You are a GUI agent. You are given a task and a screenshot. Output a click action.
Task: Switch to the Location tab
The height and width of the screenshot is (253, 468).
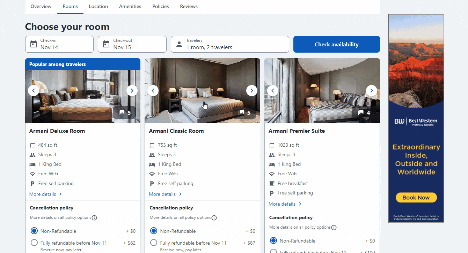point(98,6)
